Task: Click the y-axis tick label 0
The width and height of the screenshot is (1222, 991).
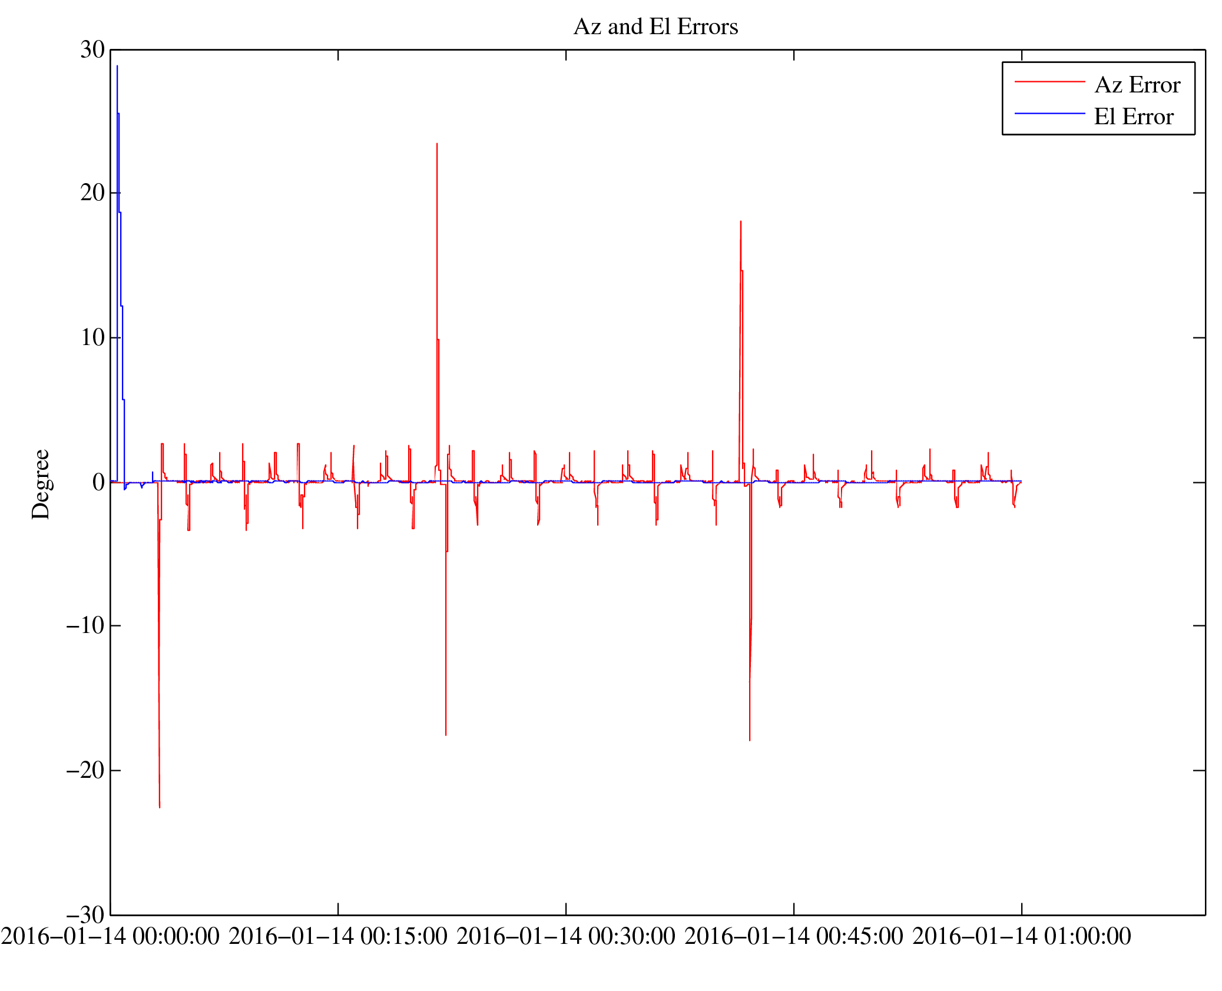Action: [x=98, y=482]
